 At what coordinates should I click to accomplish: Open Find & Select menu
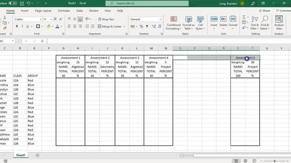[x=265, y=23]
